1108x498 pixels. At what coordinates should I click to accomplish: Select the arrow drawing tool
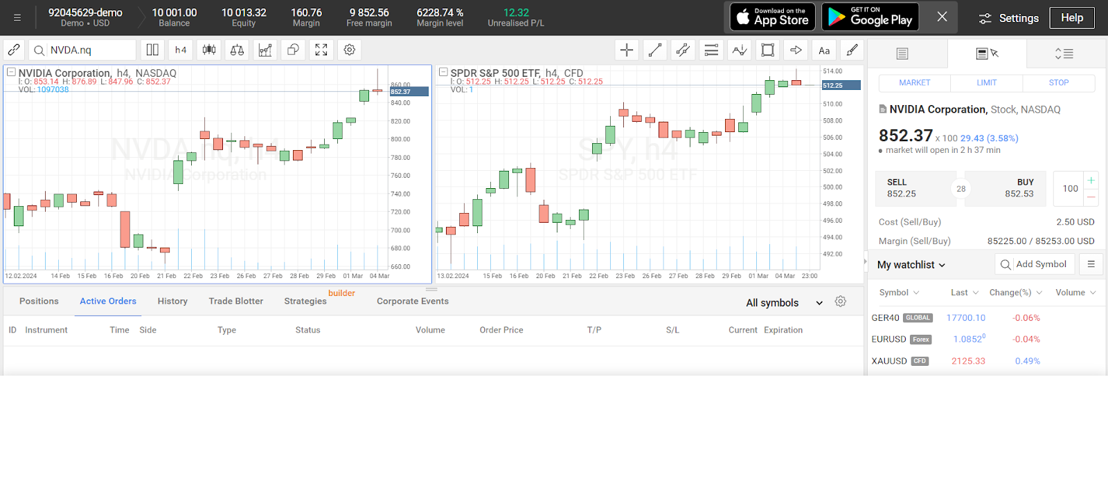(796, 50)
